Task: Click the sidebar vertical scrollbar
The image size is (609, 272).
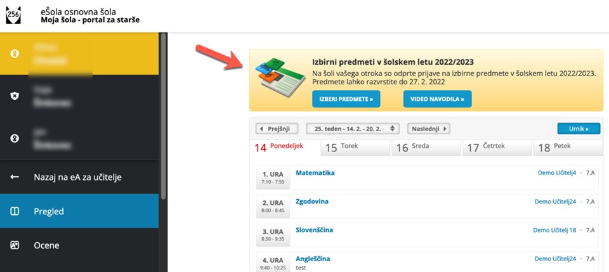Action: point(163,117)
